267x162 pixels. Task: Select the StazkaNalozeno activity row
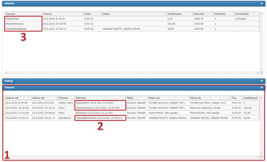click(132, 24)
